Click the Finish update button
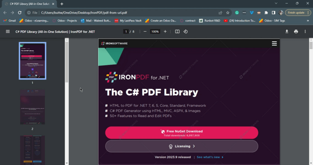The width and height of the screenshot is (313, 165). [296, 13]
